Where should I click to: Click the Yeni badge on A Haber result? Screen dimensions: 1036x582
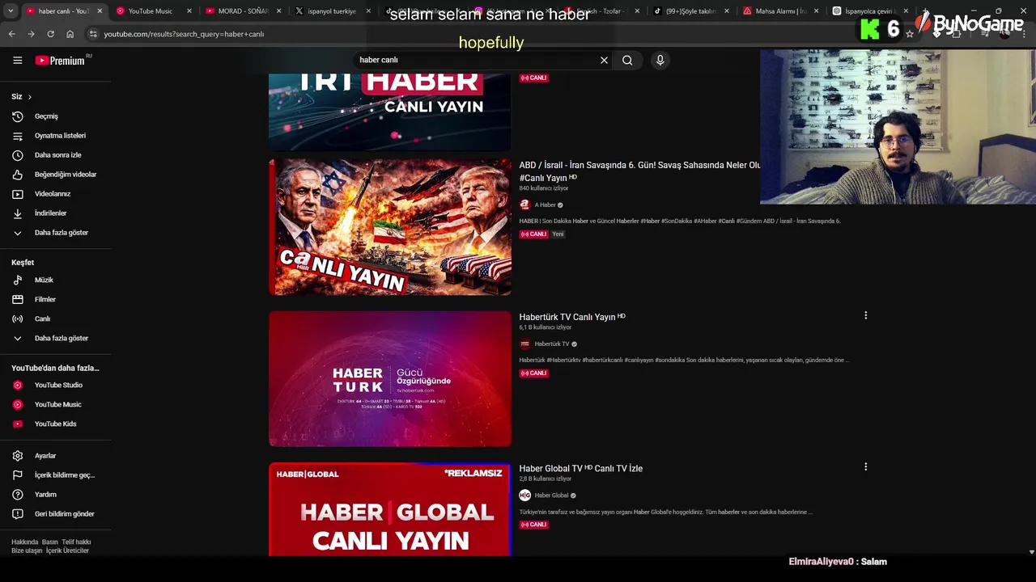(x=558, y=234)
